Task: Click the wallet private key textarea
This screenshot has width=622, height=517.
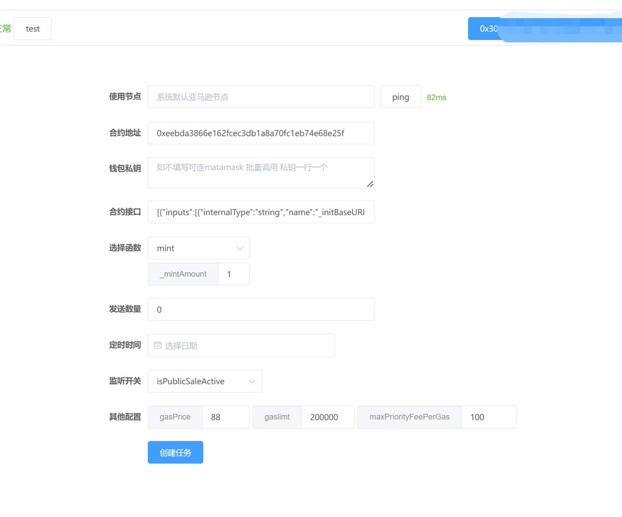Action: click(x=261, y=173)
